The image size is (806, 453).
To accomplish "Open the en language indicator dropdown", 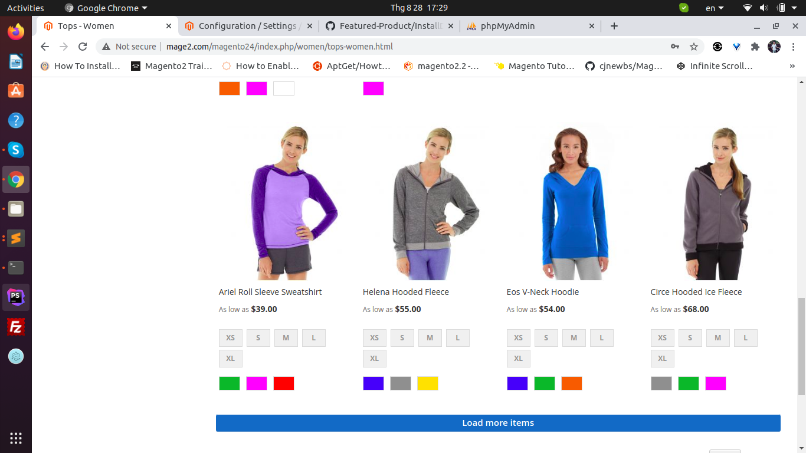I will pyautogui.click(x=715, y=8).
